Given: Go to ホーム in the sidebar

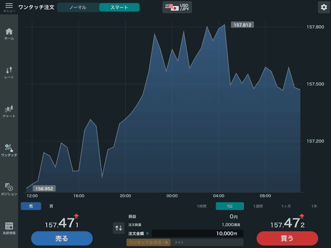Looking at the screenshot, I should pyautogui.click(x=9, y=34).
